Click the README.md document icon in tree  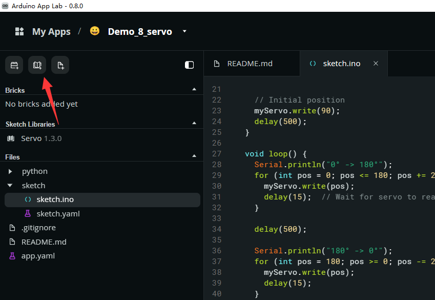12,242
